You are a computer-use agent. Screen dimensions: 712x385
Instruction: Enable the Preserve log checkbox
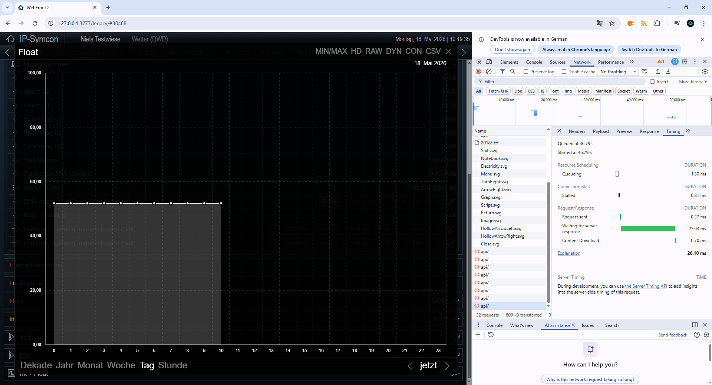click(526, 71)
